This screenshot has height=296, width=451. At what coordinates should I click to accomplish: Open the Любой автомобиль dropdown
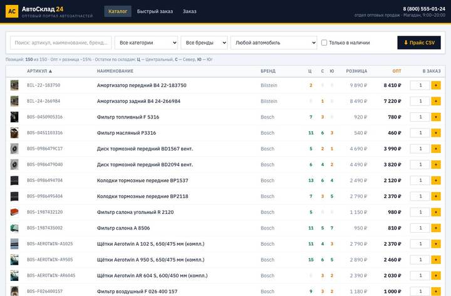click(274, 43)
